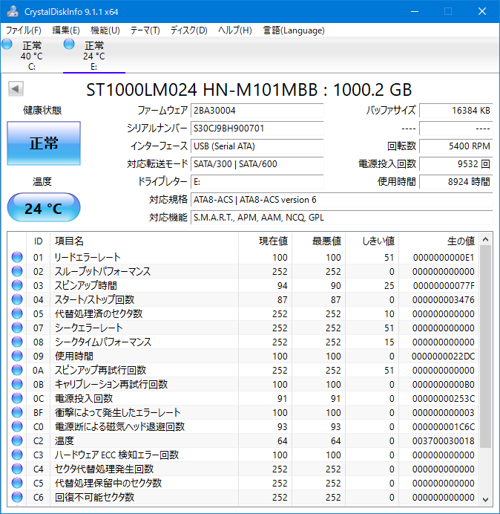This screenshot has height=514, width=500.
Task: Click status orb for row 05 代替処理済のセクタ数
Action: click(x=17, y=313)
